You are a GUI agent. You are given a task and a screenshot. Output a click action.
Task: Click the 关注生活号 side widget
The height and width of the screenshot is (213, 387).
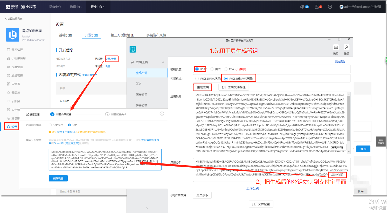pyautogui.click(x=381, y=141)
